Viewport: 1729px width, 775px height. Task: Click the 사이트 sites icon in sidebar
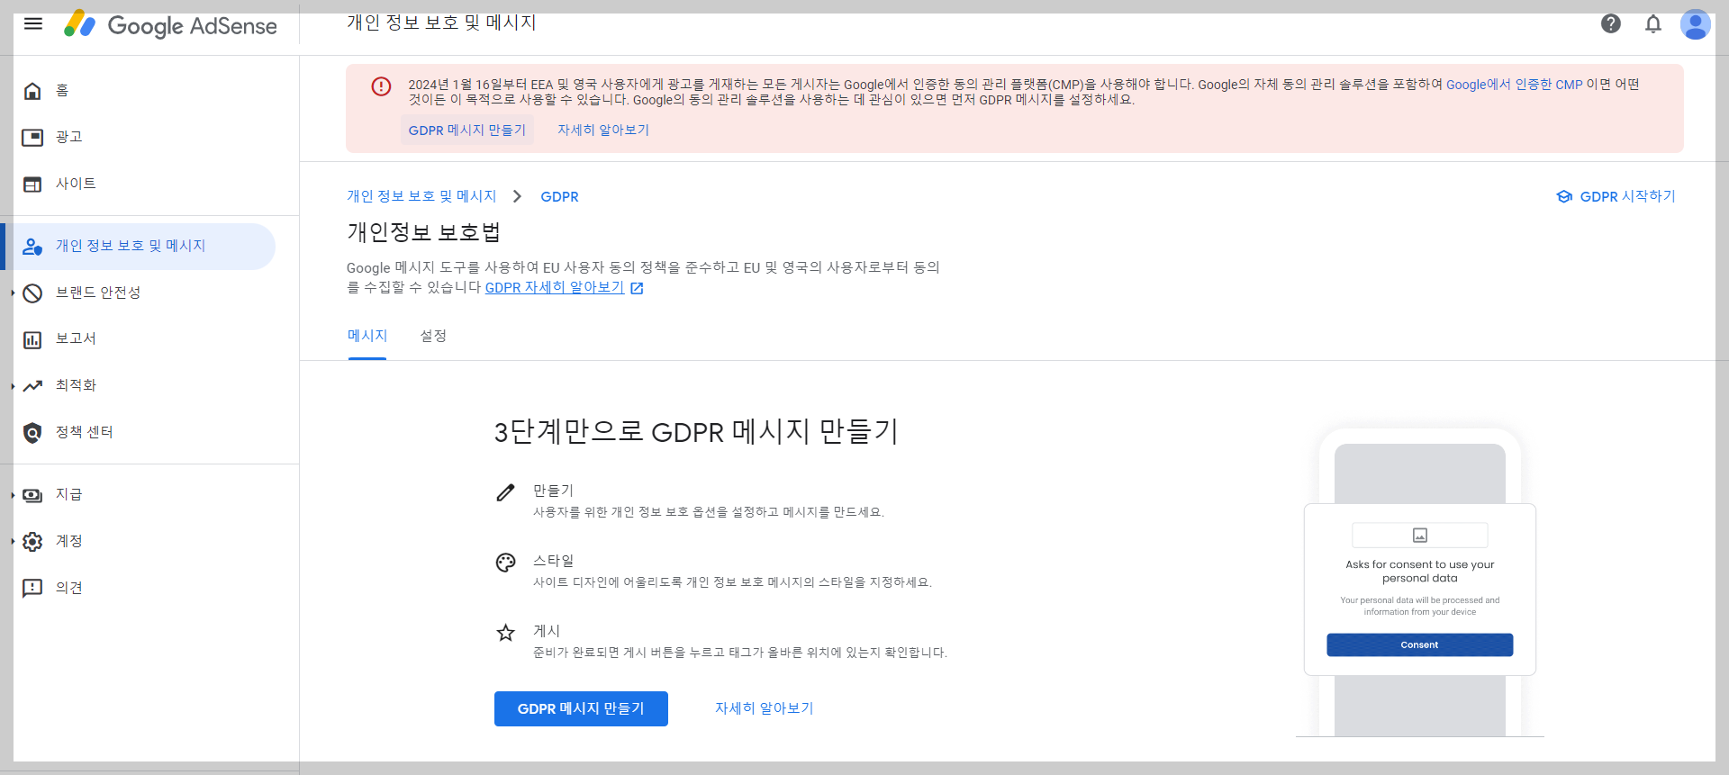pos(32,185)
